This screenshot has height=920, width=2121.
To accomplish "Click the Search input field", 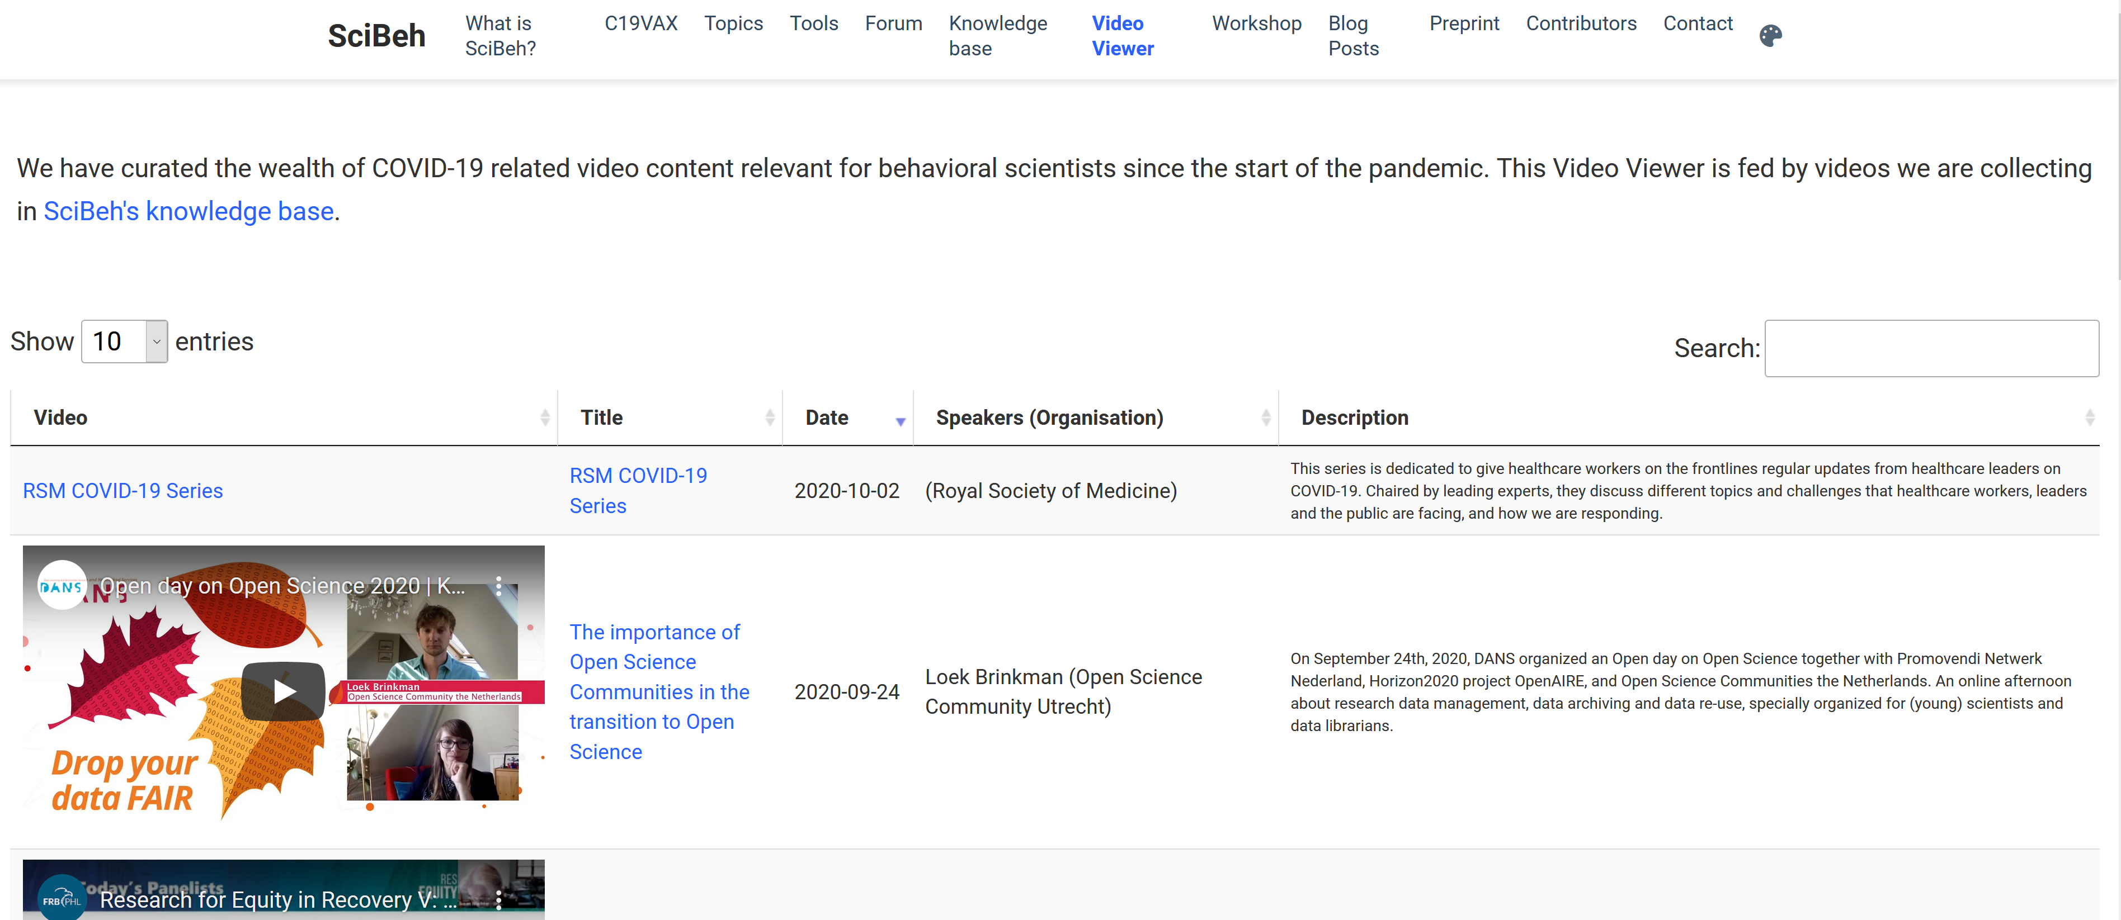I will [1931, 348].
